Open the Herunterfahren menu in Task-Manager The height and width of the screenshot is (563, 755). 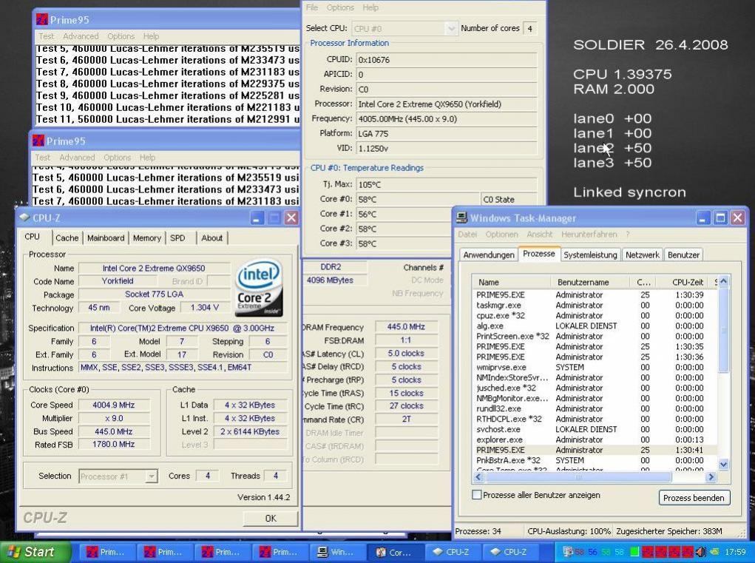pyautogui.click(x=589, y=235)
